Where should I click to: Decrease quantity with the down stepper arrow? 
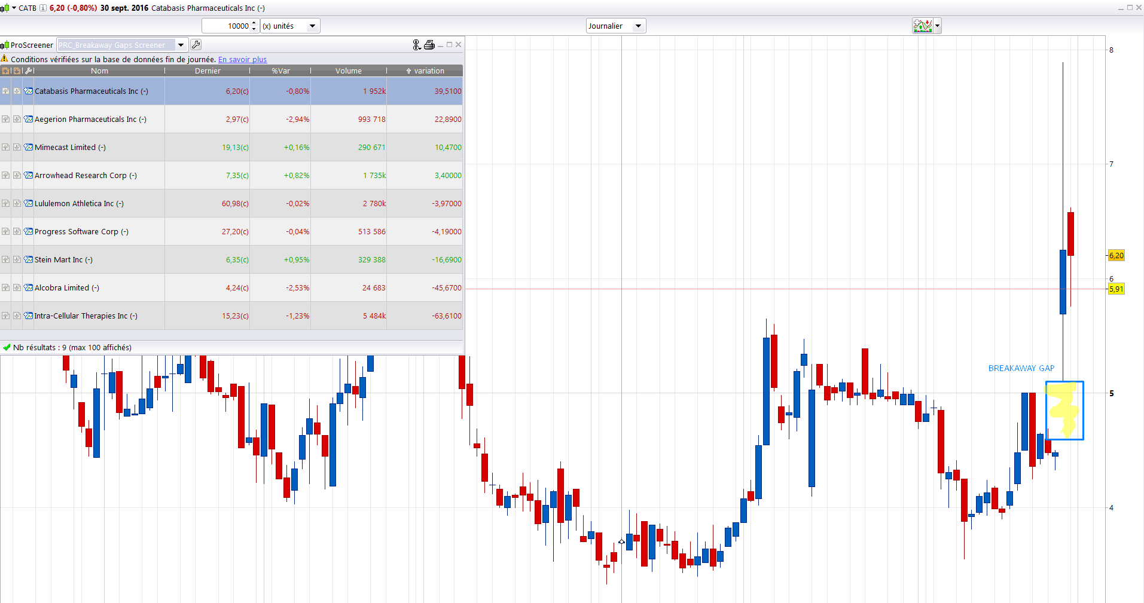pyautogui.click(x=254, y=29)
